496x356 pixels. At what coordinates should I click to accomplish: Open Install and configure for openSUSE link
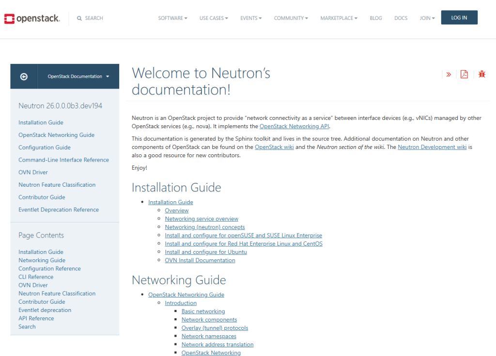point(243,236)
